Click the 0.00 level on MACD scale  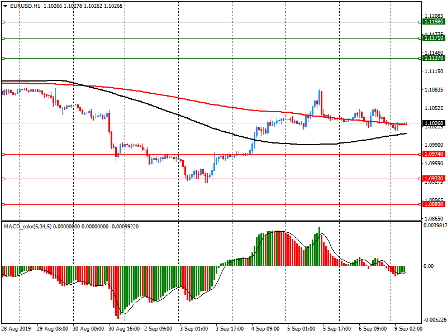click(x=429, y=266)
